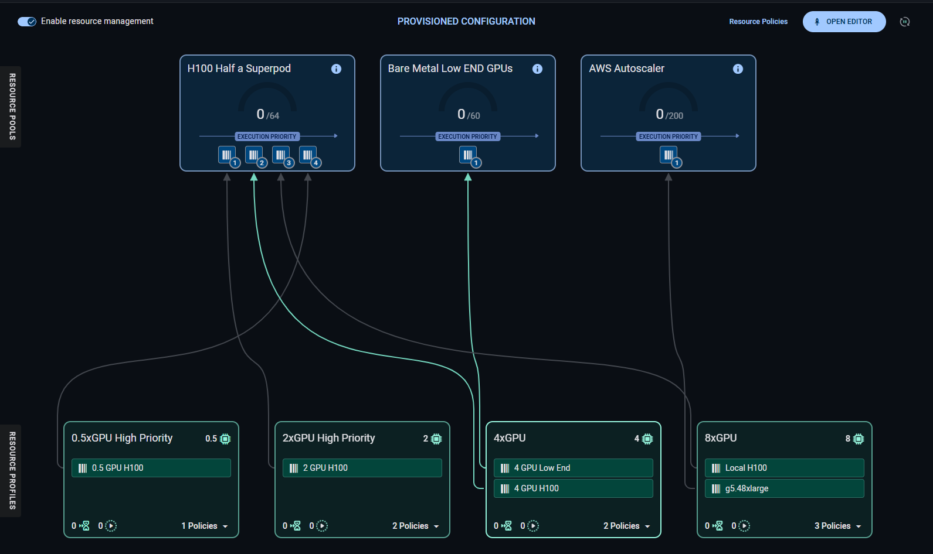
Task: Expand 2 Policies dropdown on 2xGPU High Priority
Action: pos(416,526)
